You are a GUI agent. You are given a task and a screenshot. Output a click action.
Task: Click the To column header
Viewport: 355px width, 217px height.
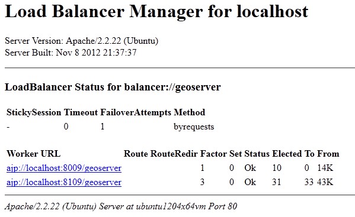click(x=309, y=154)
